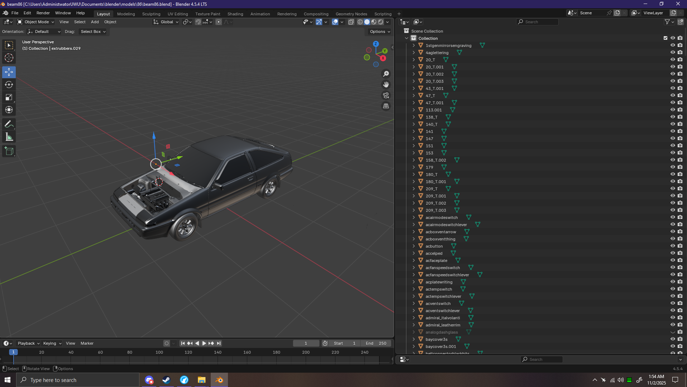
Task: Select the Cursor tool in toolbar
Action: [9, 58]
